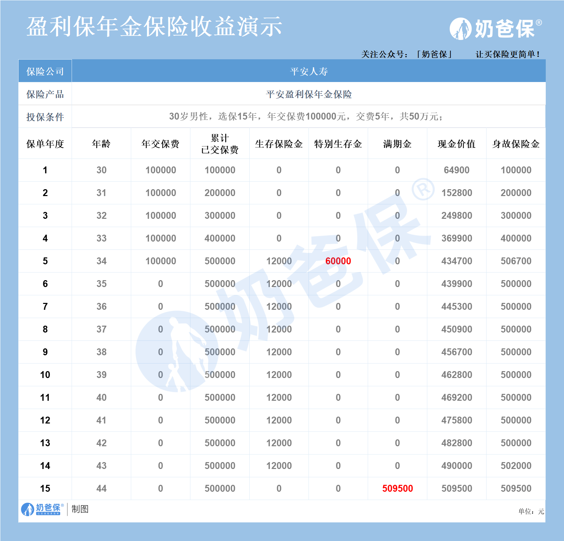
Task: Click the red 509500 maturity value
Action: (x=397, y=489)
